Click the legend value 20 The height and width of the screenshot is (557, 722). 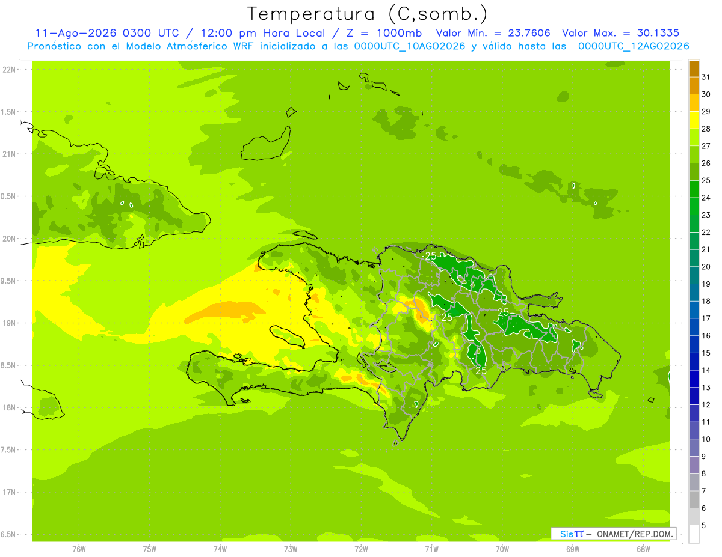click(x=706, y=267)
